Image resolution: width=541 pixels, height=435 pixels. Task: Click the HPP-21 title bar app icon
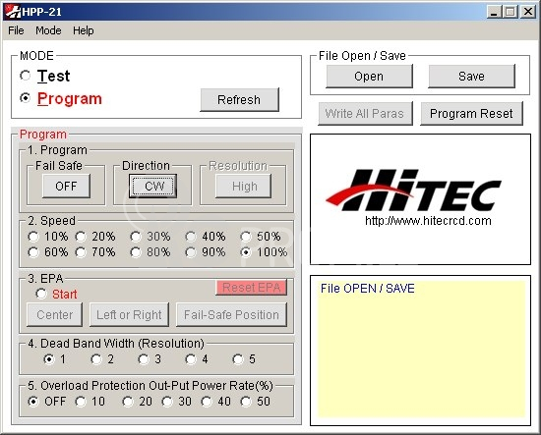point(13,12)
